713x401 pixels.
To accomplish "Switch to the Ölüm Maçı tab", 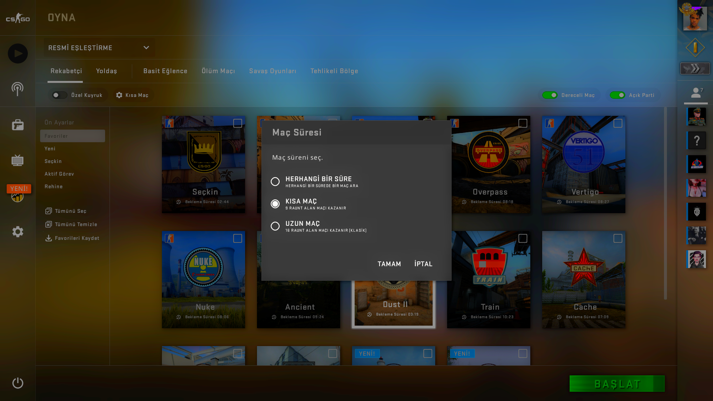I will point(218,71).
